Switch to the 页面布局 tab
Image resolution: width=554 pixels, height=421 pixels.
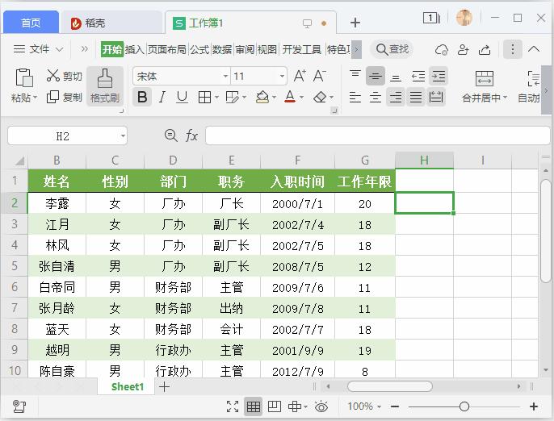pyautogui.click(x=166, y=49)
